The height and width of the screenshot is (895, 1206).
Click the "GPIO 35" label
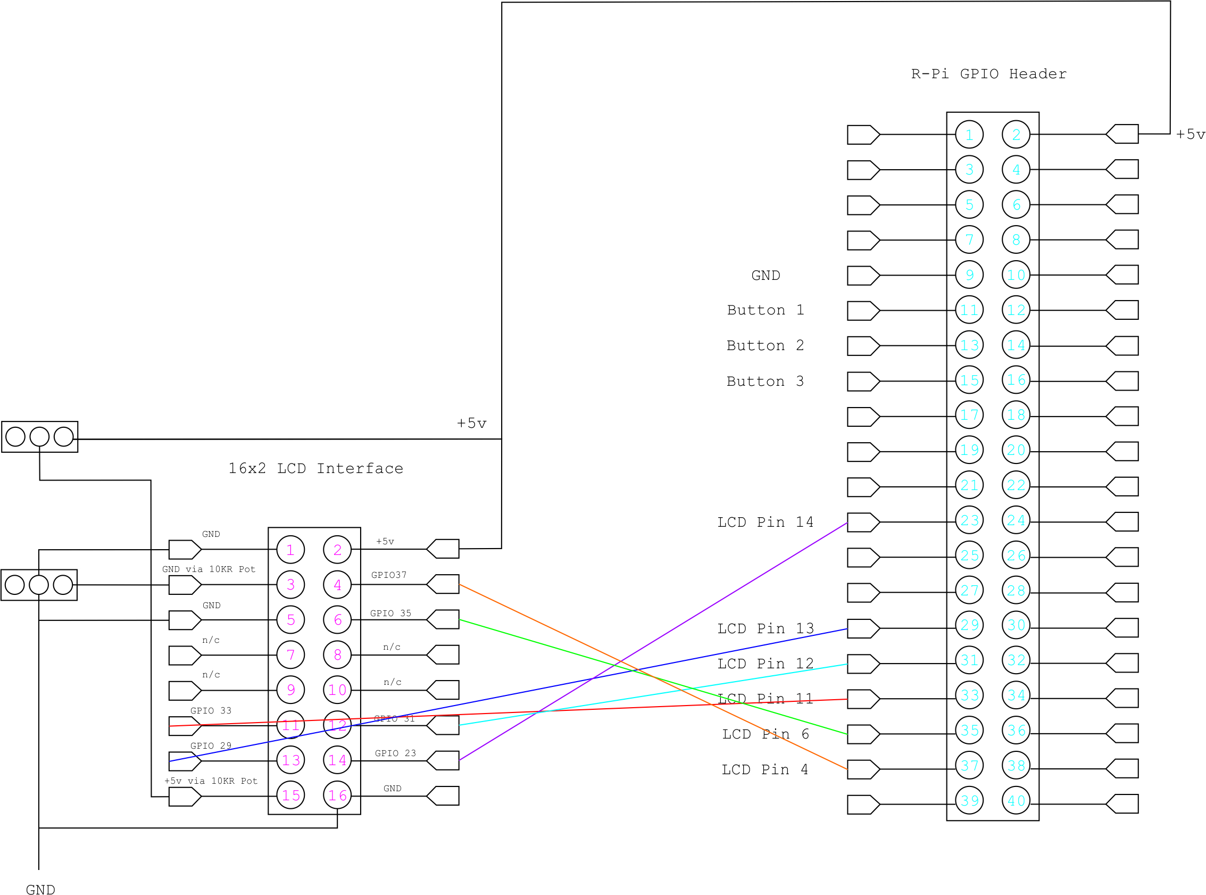pyautogui.click(x=390, y=614)
